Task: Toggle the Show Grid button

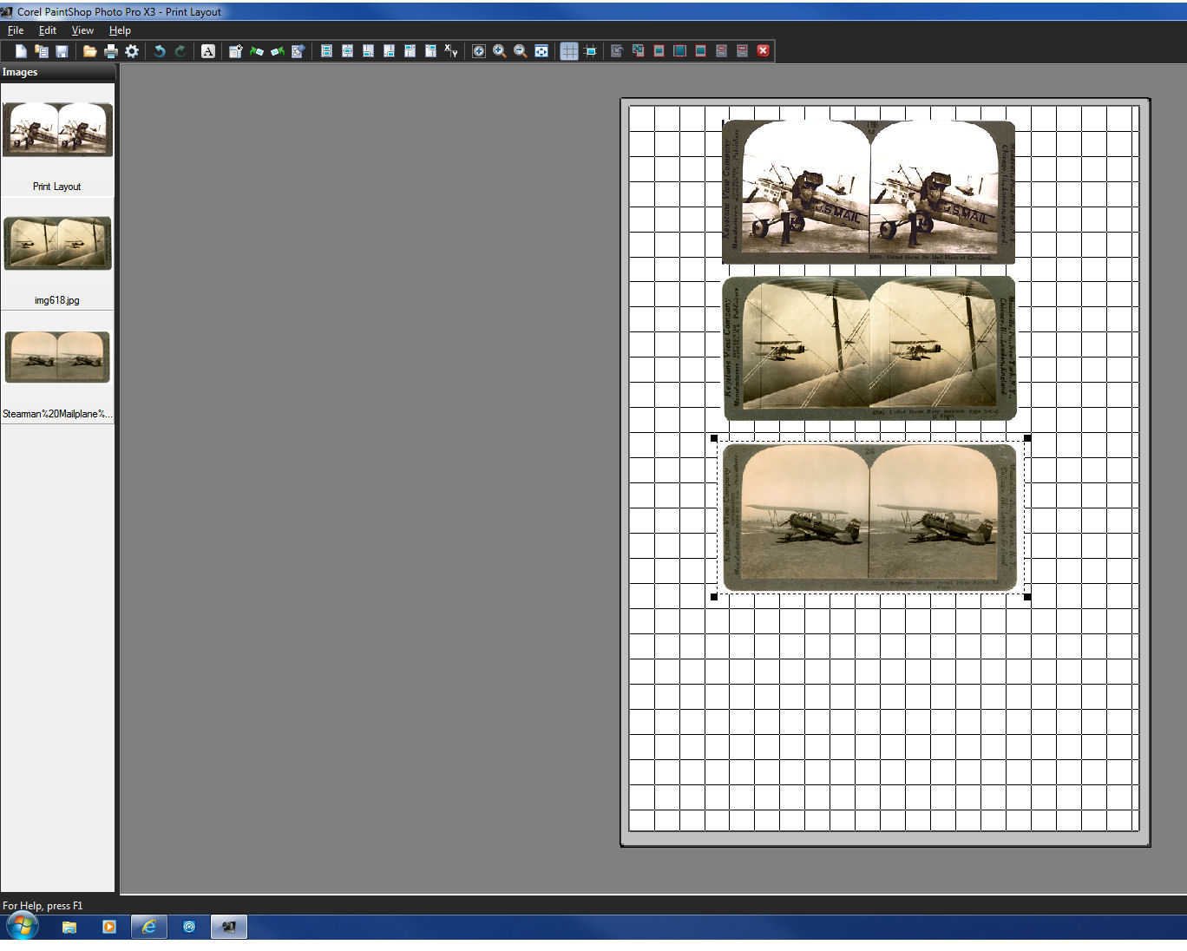Action: 569,51
